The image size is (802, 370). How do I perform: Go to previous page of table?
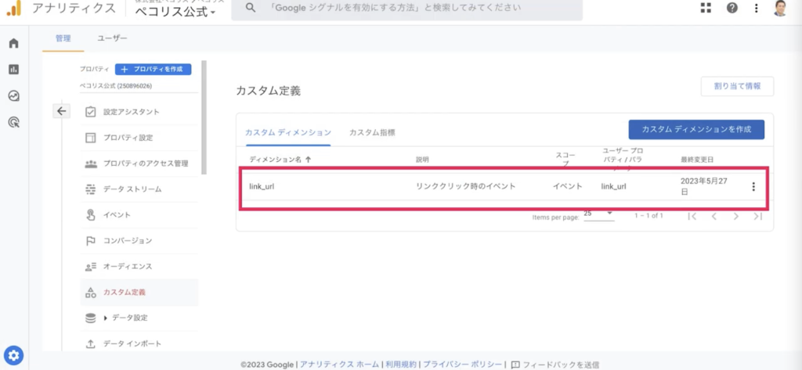pos(714,216)
